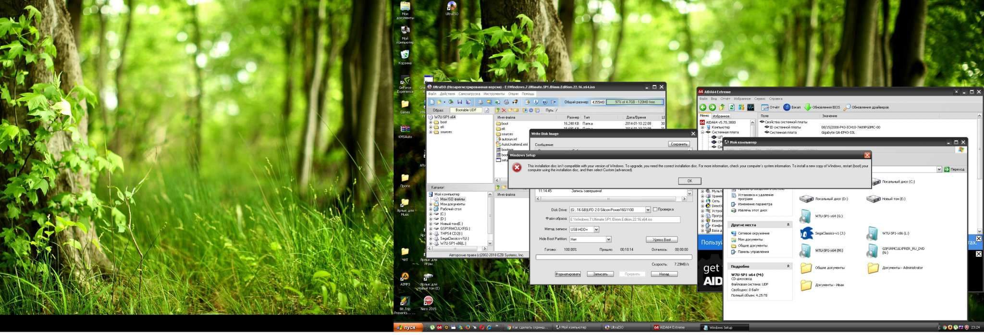984x335 pixels.
Task: Click the Пуск start button on the taskbar
Action: pyautogui.click(x=408, y=327)
